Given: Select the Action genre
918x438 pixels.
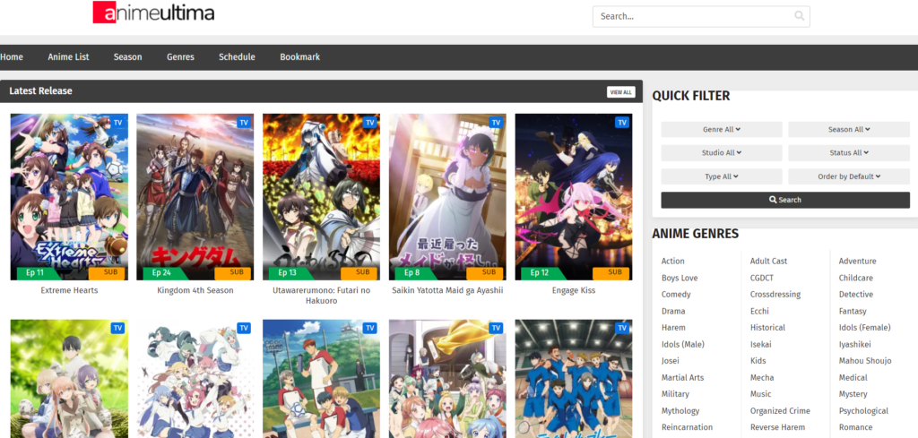Looking at the screenshot, I should pos(672,261).
